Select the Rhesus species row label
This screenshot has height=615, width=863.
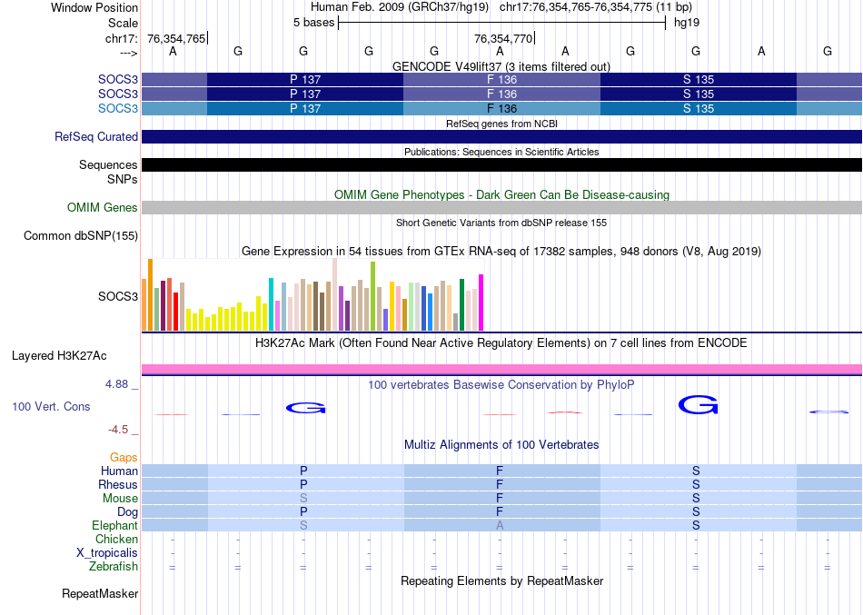(x=118, y=484)
